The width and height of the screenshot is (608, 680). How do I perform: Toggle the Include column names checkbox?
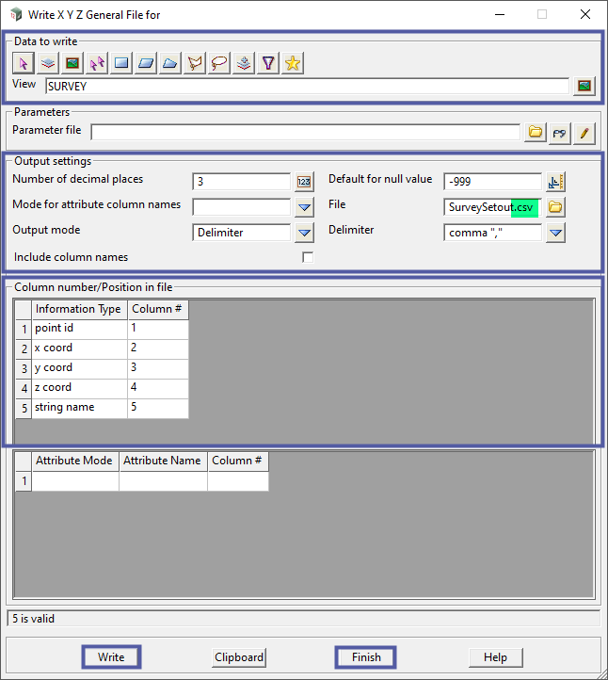[307, 257]
